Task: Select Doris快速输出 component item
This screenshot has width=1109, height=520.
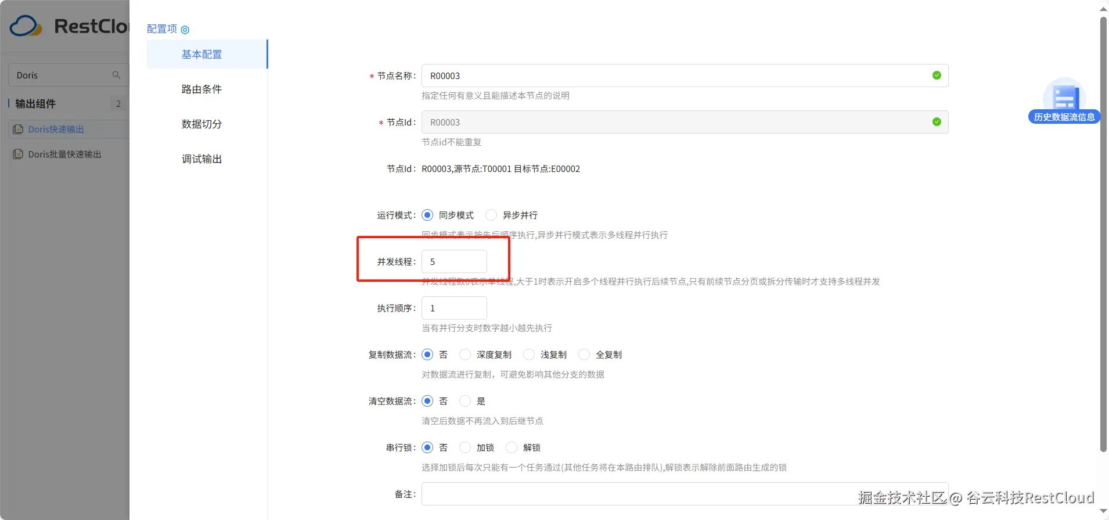Action: click(x=69, y=129)
